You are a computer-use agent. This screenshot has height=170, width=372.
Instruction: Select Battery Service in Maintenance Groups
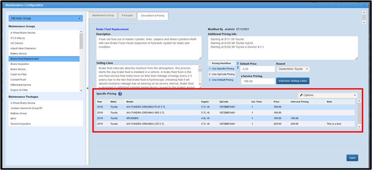pos(19,54)
